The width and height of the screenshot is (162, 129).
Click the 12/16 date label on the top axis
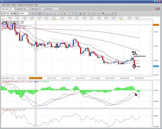point(70,18)
